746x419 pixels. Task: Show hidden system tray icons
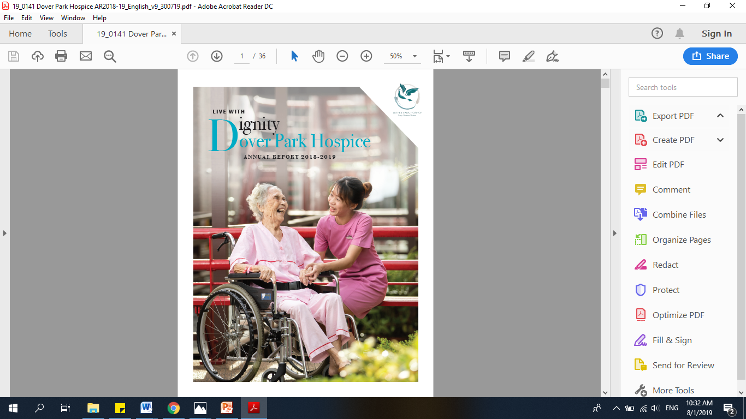coord(617,408)
